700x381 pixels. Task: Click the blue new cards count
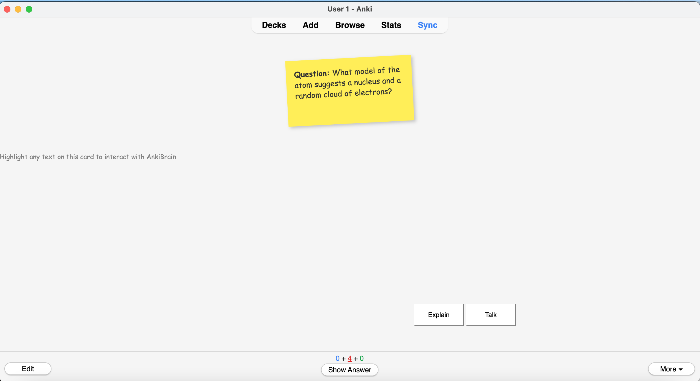[x=337, y=358]
